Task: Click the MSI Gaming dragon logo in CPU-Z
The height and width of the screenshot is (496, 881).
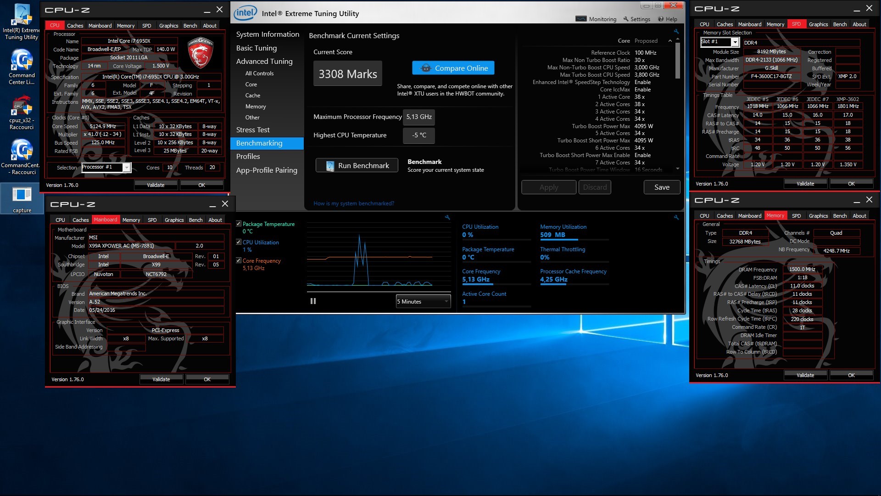Action: (201, 53)
